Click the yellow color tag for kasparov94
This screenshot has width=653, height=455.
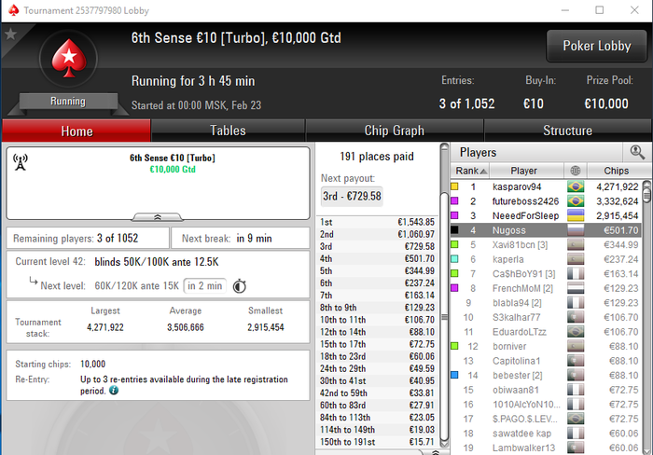pos(455,186)
